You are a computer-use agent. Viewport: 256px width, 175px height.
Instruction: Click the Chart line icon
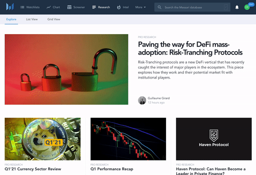[49, 7]
